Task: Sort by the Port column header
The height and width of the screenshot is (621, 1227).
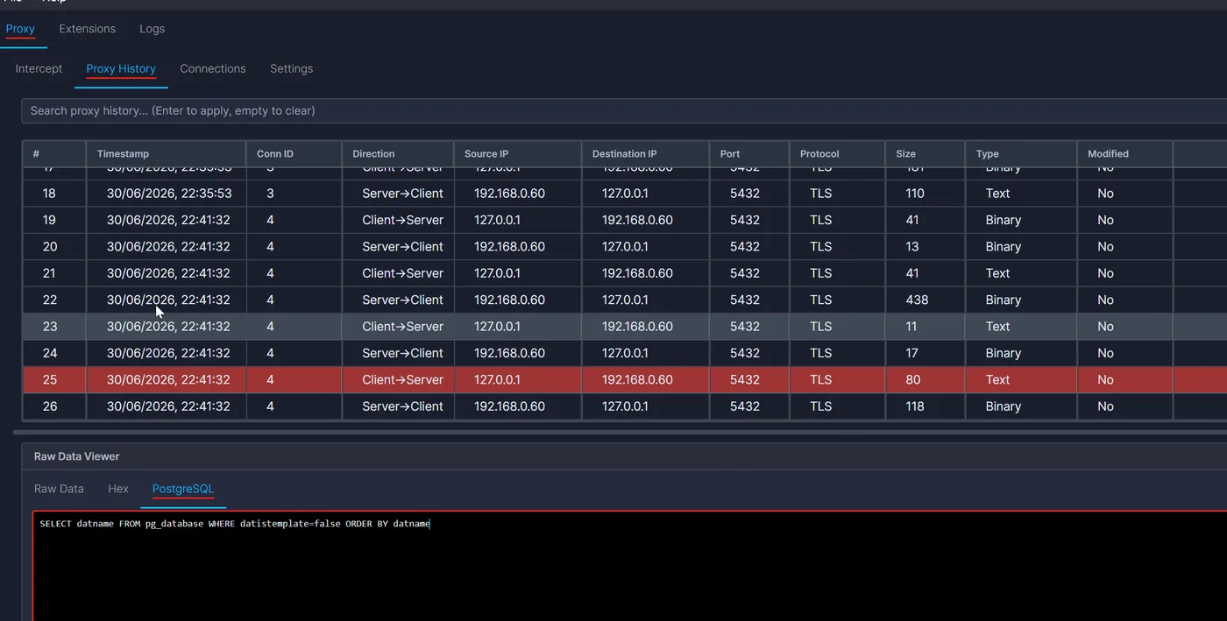Action: pos(749,153)
